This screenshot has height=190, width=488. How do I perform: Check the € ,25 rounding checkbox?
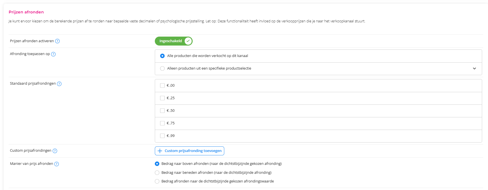162,98
